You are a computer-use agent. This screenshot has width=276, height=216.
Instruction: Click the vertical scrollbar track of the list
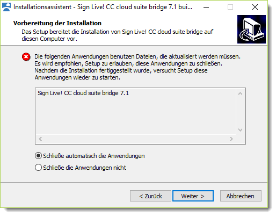(x=240, y=112)
